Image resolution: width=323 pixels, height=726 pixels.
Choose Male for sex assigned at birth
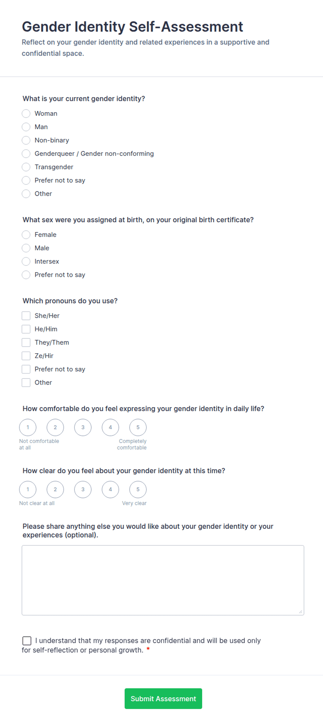point(26,248)
